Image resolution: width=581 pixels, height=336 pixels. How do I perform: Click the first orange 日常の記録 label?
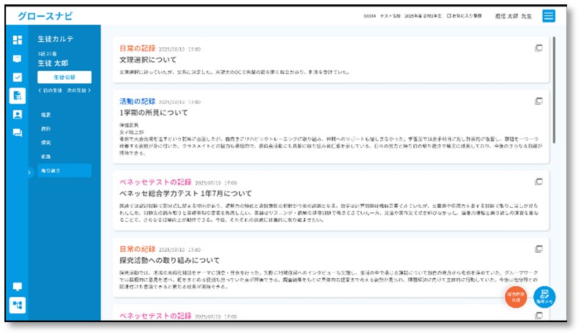pos(138,48)
